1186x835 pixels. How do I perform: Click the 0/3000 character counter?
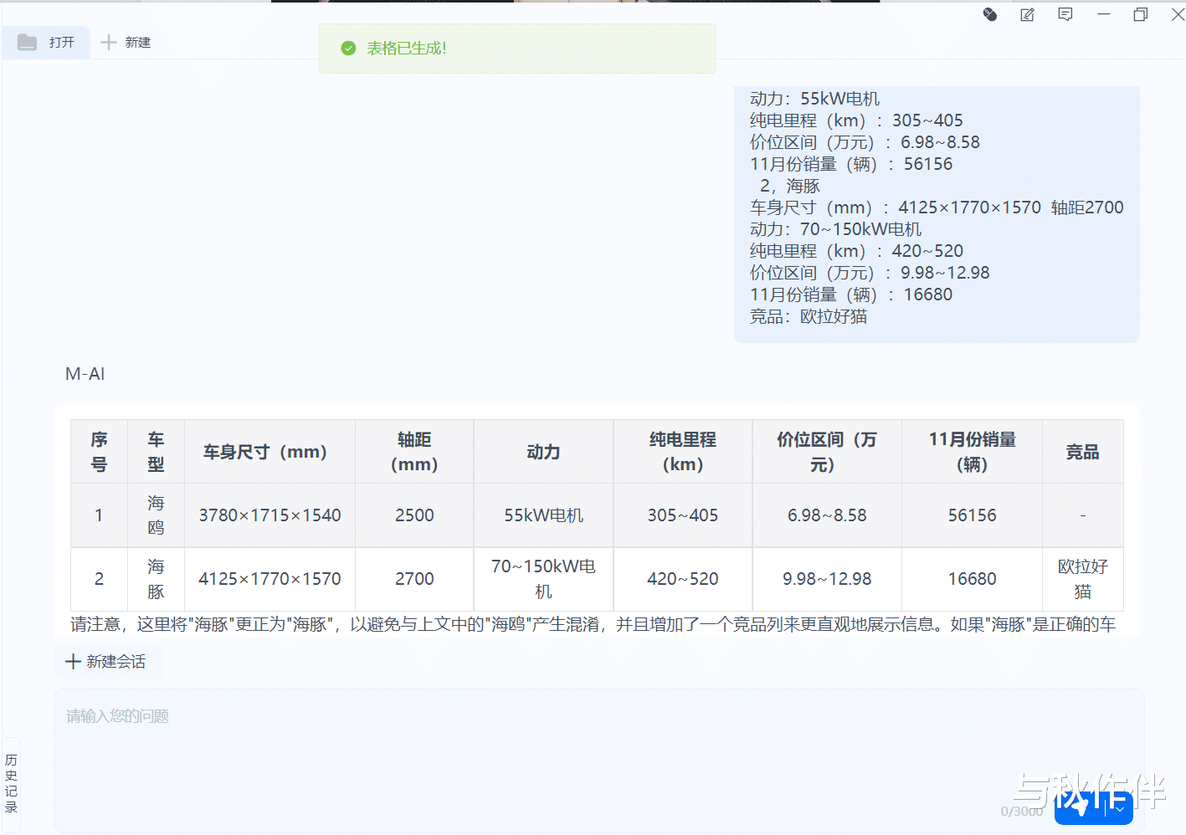[x=1022, y=811]
